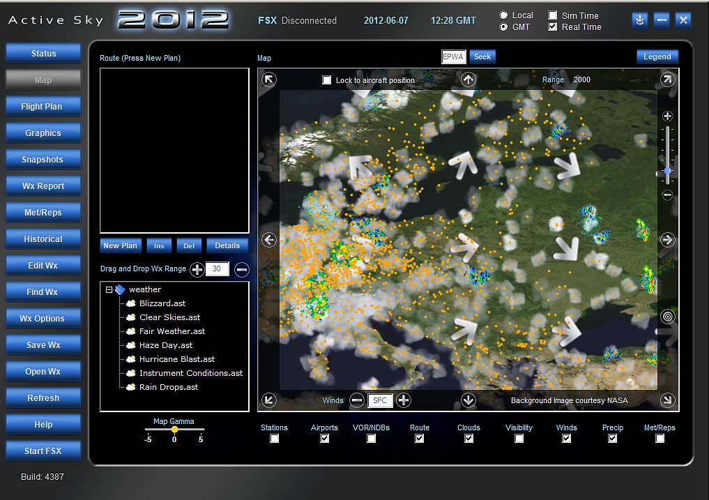
Task: Toggle the Clouds map layer checkbox
Action: [468, 439]
